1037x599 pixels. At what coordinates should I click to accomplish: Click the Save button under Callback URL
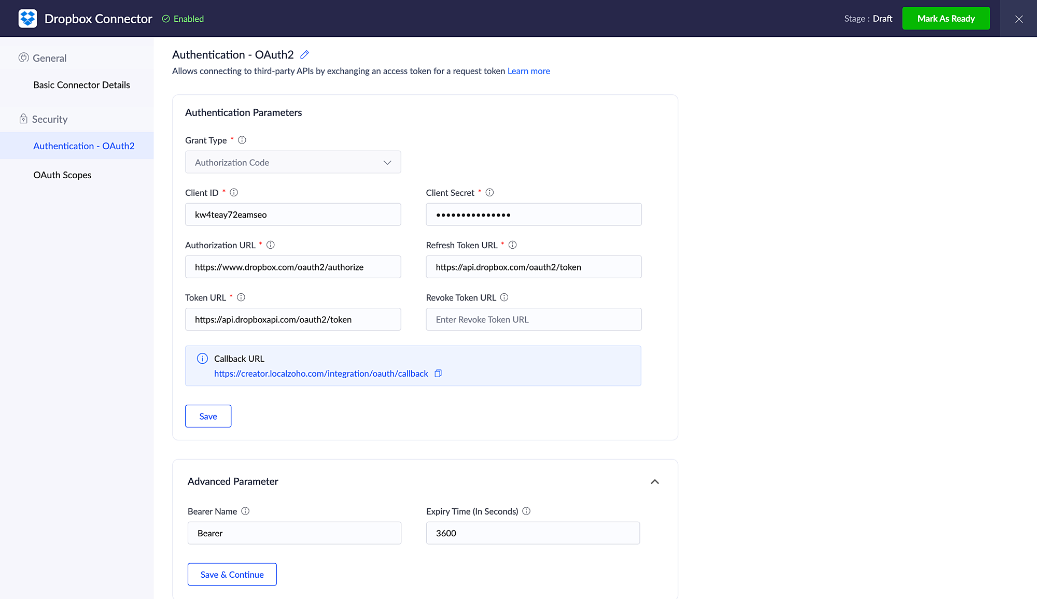coord(208,416)
